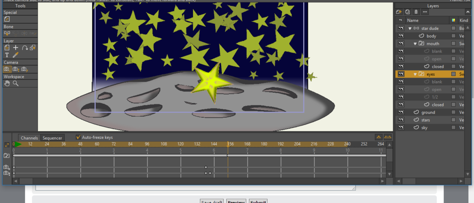
Task: Click the camera zoom channel icon in timeline
Action: pyautogui.click(x=6, y=173)
